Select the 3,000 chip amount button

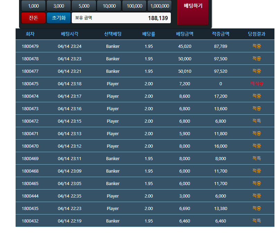pyautogui.click(x=59, y=6)
